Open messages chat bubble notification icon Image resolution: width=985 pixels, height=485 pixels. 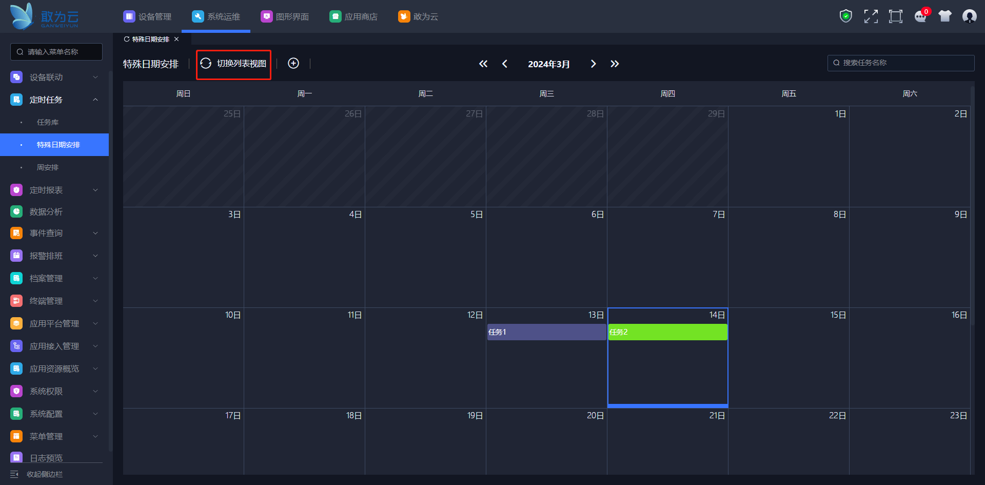[x=921, y=16]
